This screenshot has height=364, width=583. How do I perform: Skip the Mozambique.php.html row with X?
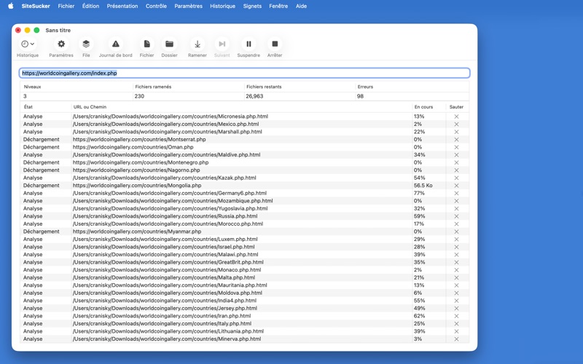pos(456,201)
